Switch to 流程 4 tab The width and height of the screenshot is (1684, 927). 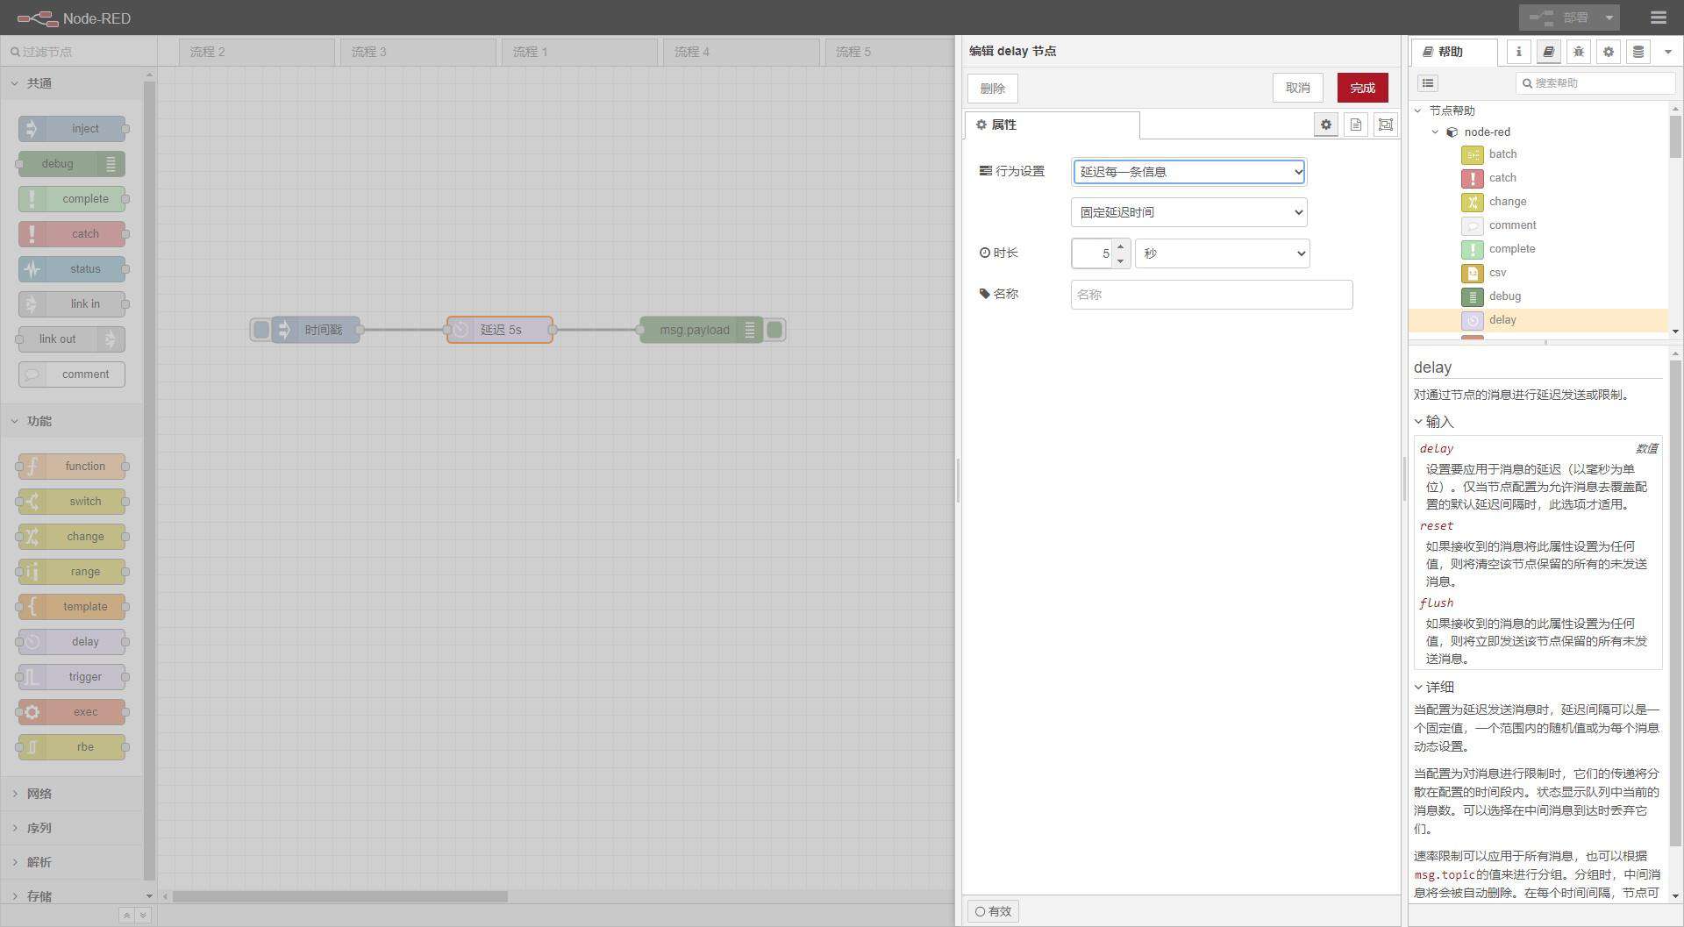(741, 52)
